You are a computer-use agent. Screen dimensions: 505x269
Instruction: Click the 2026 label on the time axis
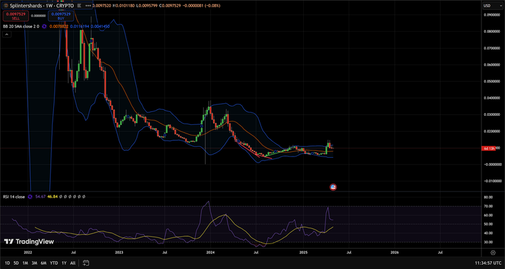395,253
